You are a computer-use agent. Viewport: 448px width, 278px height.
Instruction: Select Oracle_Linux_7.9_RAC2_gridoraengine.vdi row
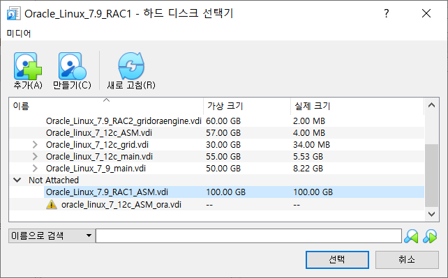click(x=217, y=121)
